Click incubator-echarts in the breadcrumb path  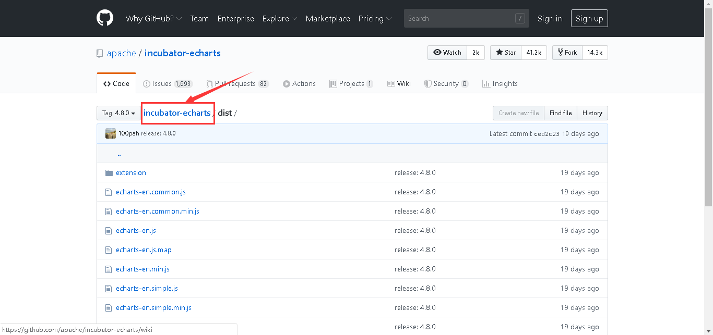(177, 113)
